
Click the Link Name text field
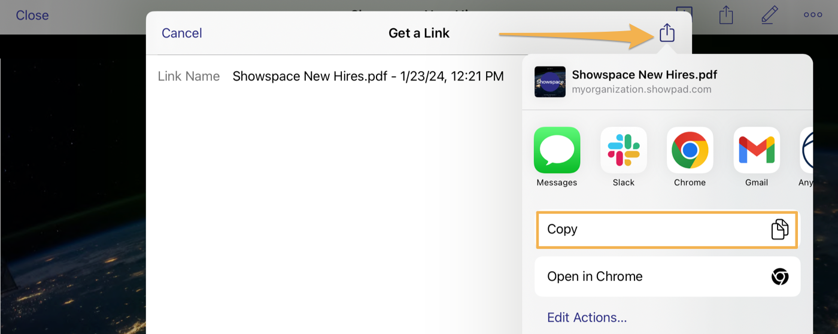coord(368,76)
